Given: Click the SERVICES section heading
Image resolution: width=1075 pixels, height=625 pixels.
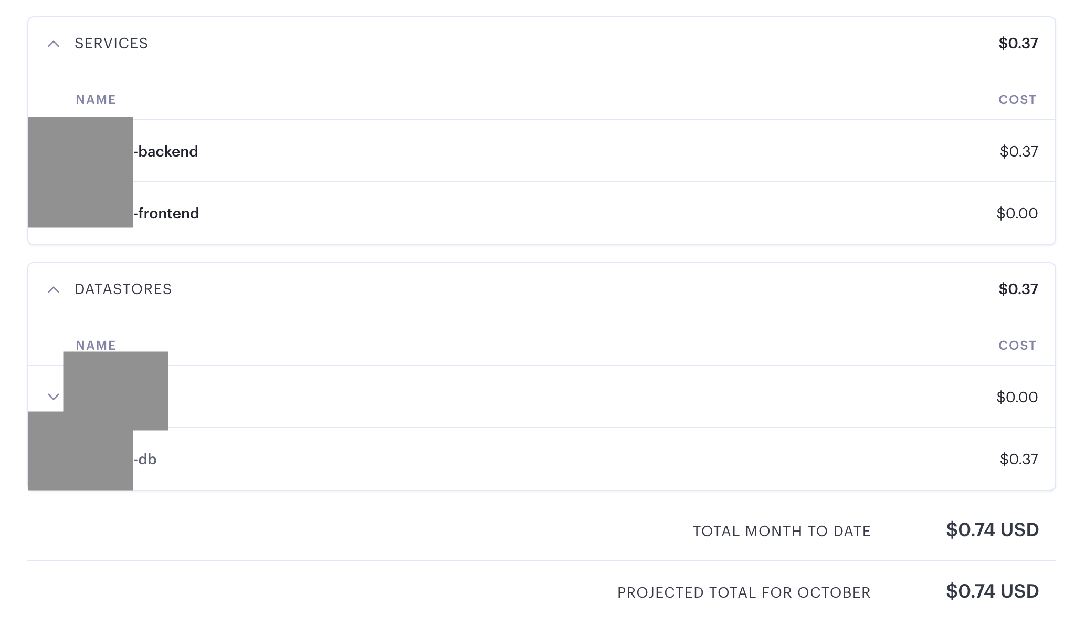Looking at the screenshot, I should pos(111,44).
